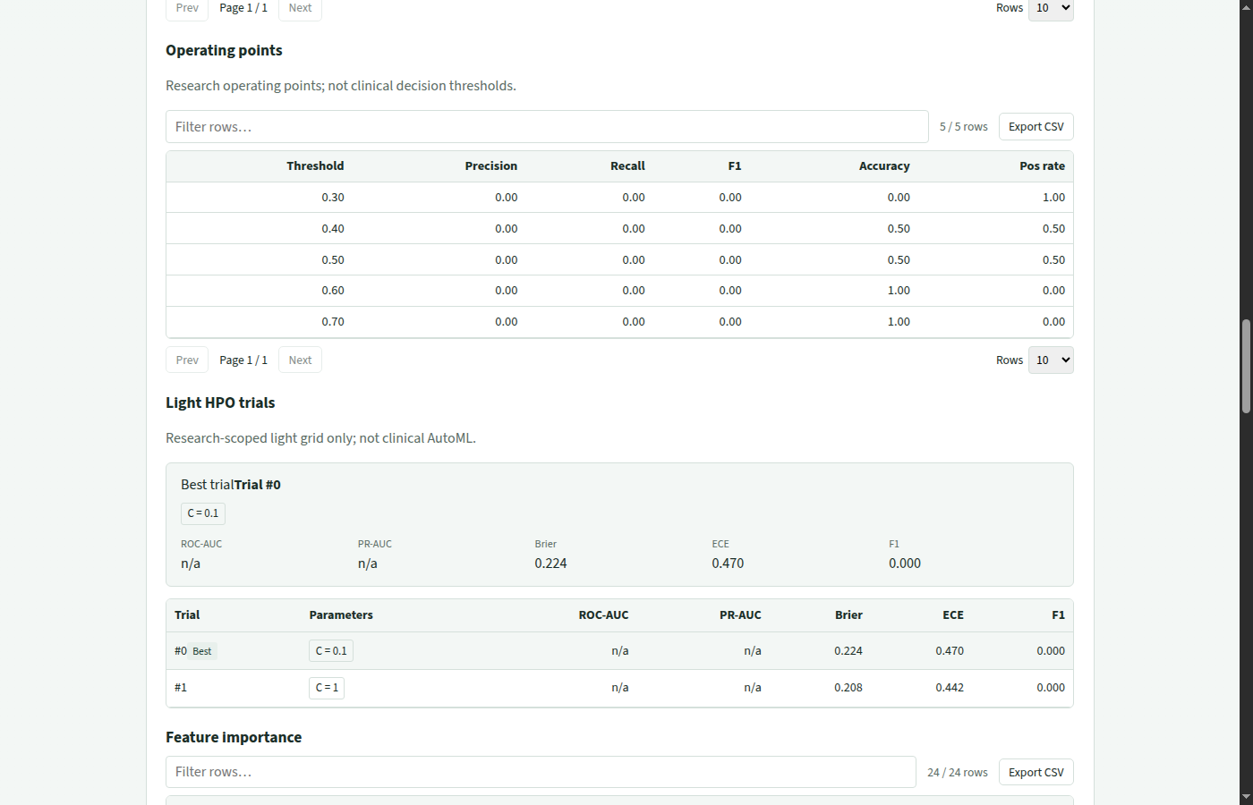Click C = 0.1 chip in Best trial card
This screenshot has height=805, width=1253.
203,513
